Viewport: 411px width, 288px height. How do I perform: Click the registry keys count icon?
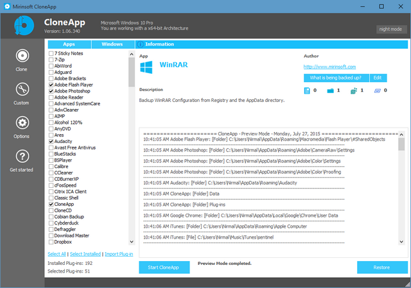(x=354, y=90)
